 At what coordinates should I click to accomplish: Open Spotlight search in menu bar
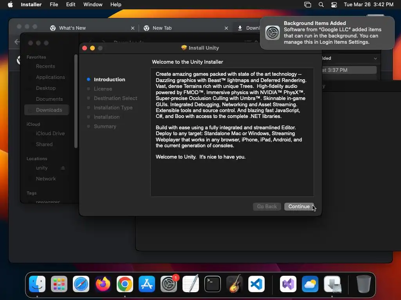tap(321, 4)
